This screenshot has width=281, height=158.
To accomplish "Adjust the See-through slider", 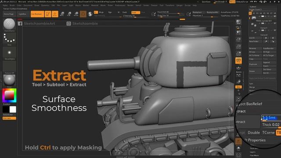I will tap(220, 2).
